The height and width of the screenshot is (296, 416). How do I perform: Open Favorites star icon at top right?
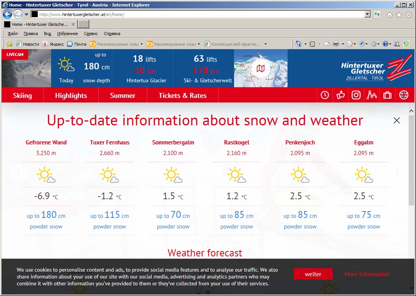399,15
